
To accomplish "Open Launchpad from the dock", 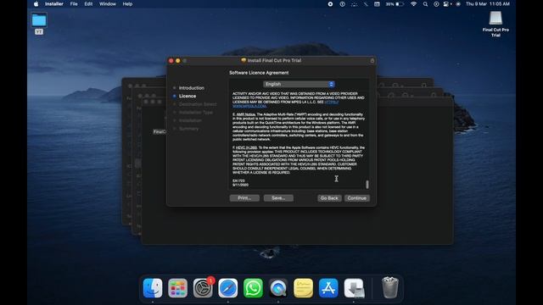I will 177,288.
